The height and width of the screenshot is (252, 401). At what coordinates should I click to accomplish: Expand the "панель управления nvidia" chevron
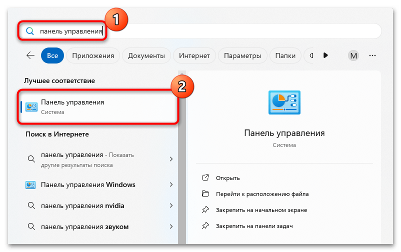(x=171, y=205)
